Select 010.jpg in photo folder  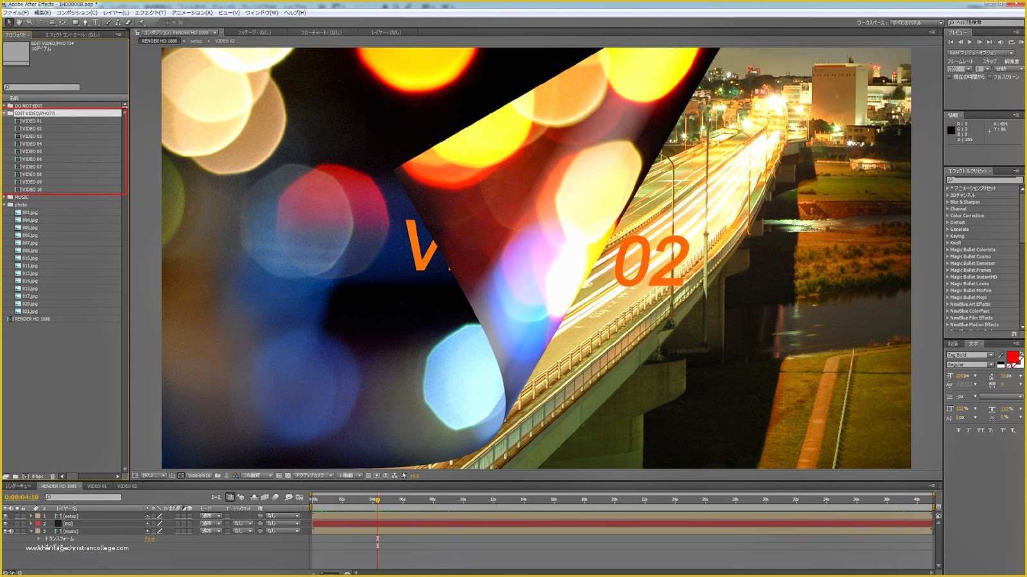pos(30,258)
